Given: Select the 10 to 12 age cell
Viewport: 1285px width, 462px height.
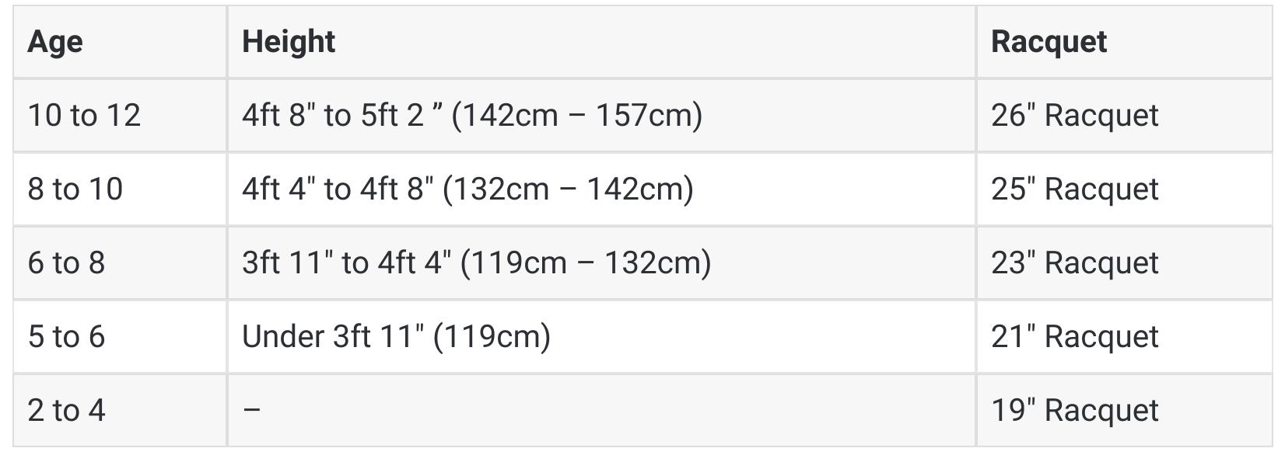Looking at the screenshot, I should (120, 115).
